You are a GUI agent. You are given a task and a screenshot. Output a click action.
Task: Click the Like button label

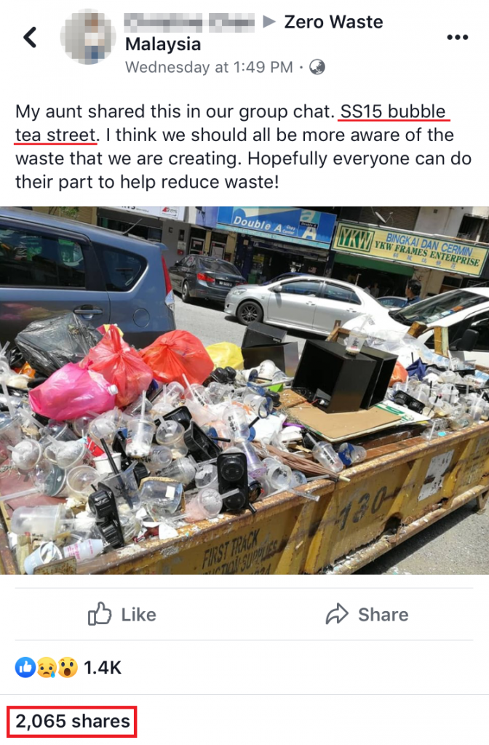click(138, 614)
